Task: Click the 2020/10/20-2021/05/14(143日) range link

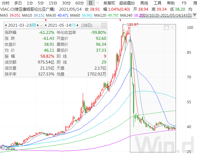Action: click(x=166, y=15)
